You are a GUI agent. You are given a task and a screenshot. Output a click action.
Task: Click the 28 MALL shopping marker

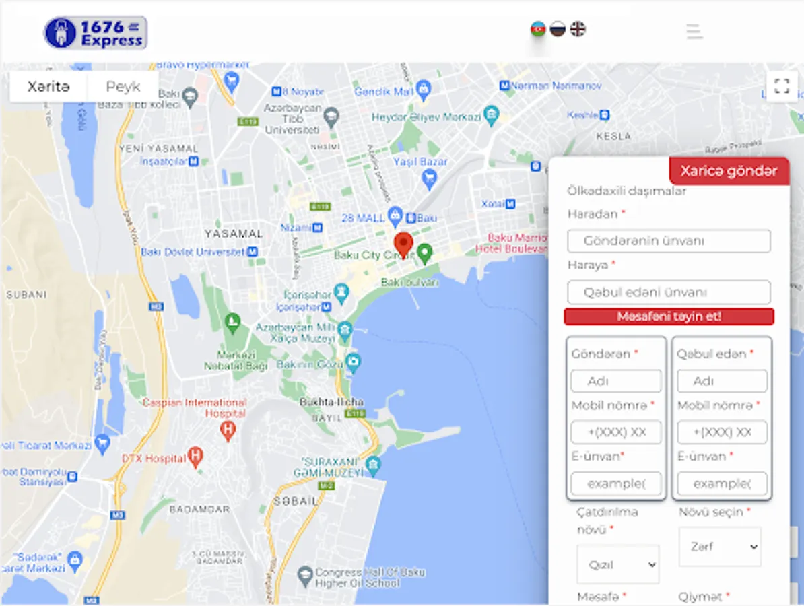[395, 216]
